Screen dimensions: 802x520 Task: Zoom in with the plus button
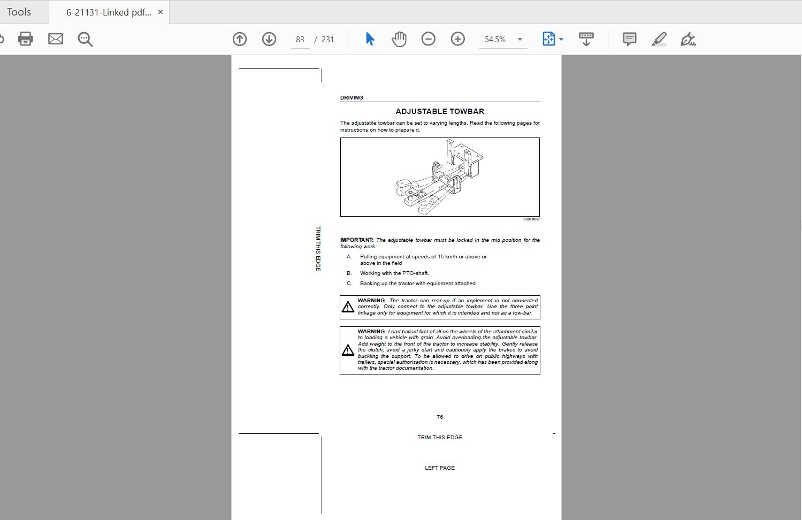click(458, 39)
